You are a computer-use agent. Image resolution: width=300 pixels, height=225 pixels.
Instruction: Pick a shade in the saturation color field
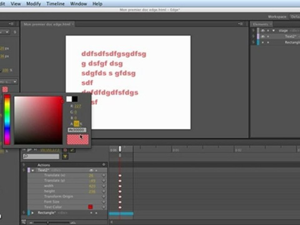[x=38, y=120]
